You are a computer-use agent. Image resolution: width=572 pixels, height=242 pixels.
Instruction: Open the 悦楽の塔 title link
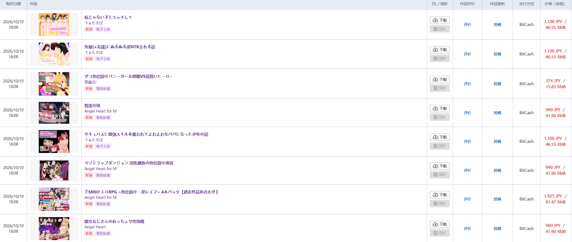(92, 105)
